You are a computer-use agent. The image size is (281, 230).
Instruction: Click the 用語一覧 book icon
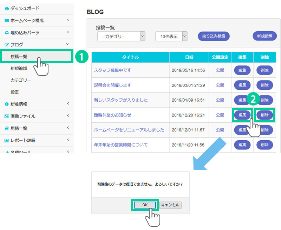click(6, 128)
